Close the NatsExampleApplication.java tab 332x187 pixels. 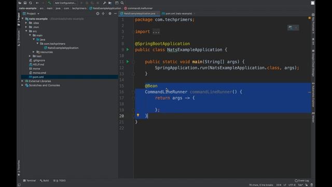[x=158, y=14]
